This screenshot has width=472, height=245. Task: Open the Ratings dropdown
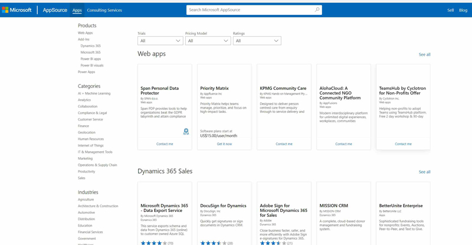(x=257, y=41)
